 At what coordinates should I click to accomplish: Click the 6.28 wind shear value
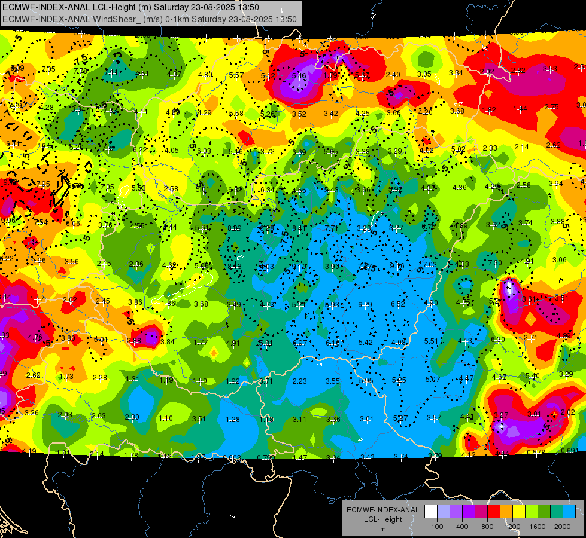[x=267, y=228]
